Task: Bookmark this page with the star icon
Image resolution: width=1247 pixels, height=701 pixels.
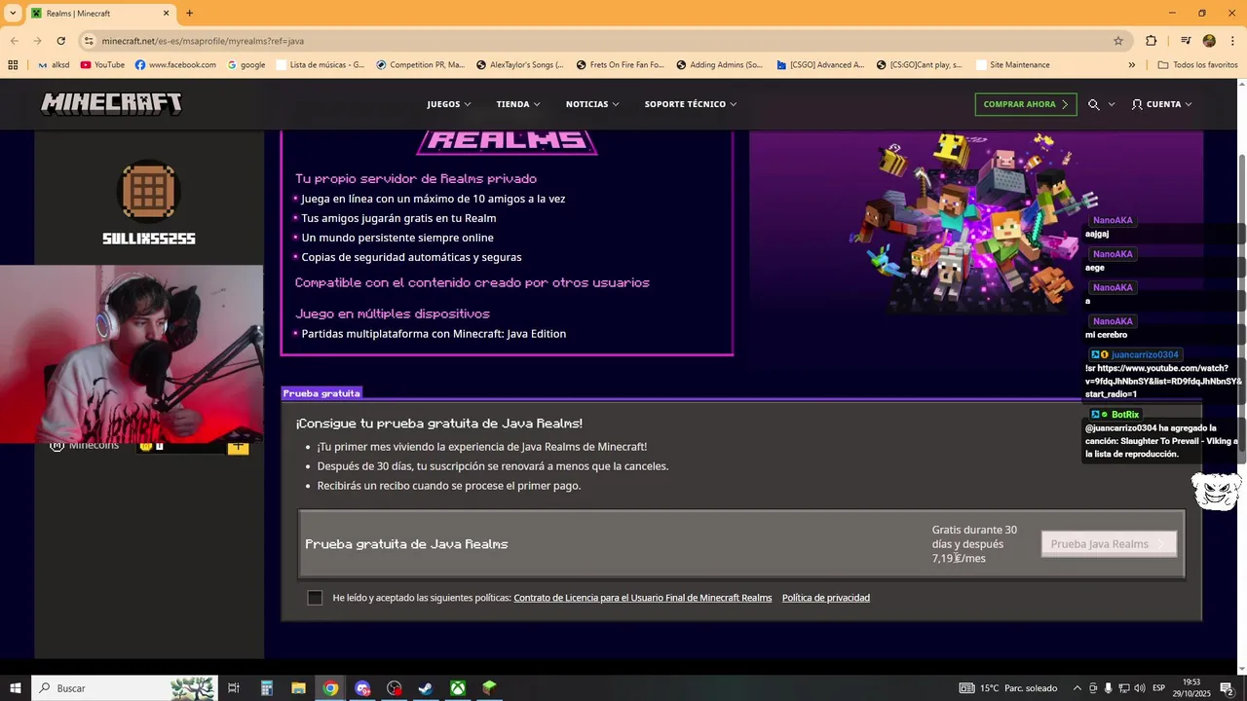Action: [1118, 41]
